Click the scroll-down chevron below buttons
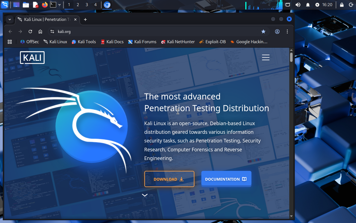 145,195
